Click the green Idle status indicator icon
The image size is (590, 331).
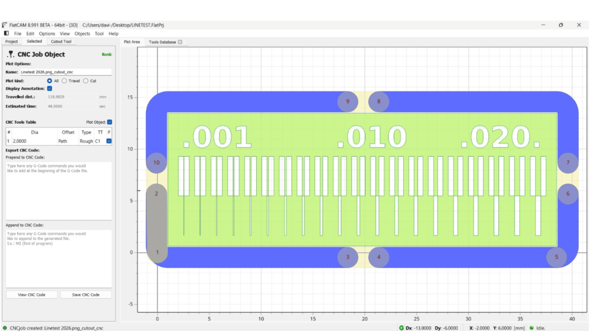pyautogui.click(x=532, y=328)
